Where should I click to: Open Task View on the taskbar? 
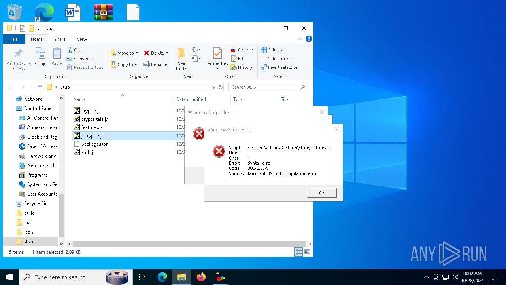pos(142,277)
